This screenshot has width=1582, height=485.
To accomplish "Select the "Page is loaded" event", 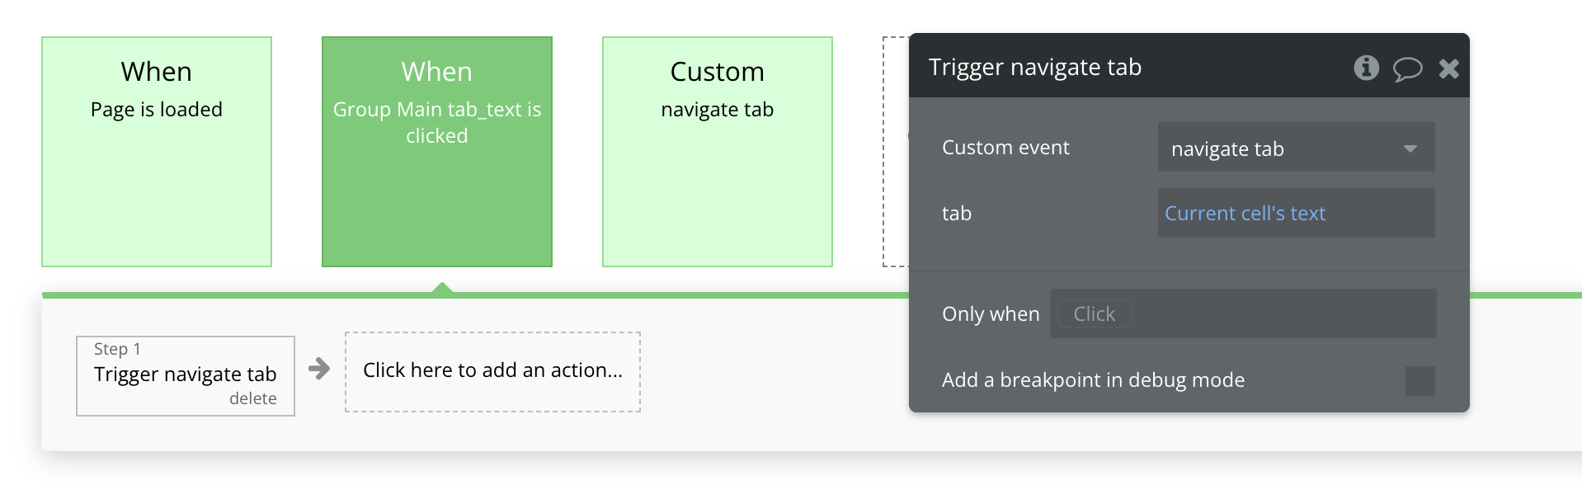I will point(157,152).
